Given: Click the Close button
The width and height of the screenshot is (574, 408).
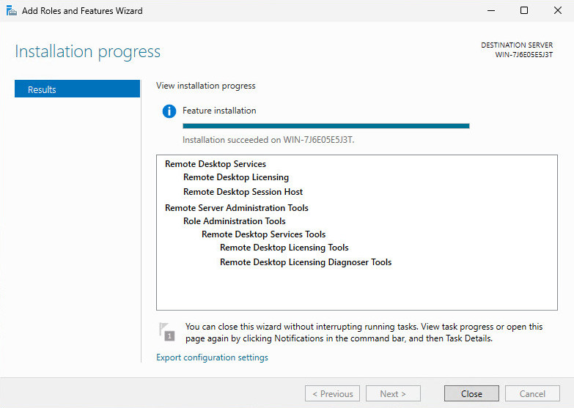Looking at the screenshot, I should [471, 394].
